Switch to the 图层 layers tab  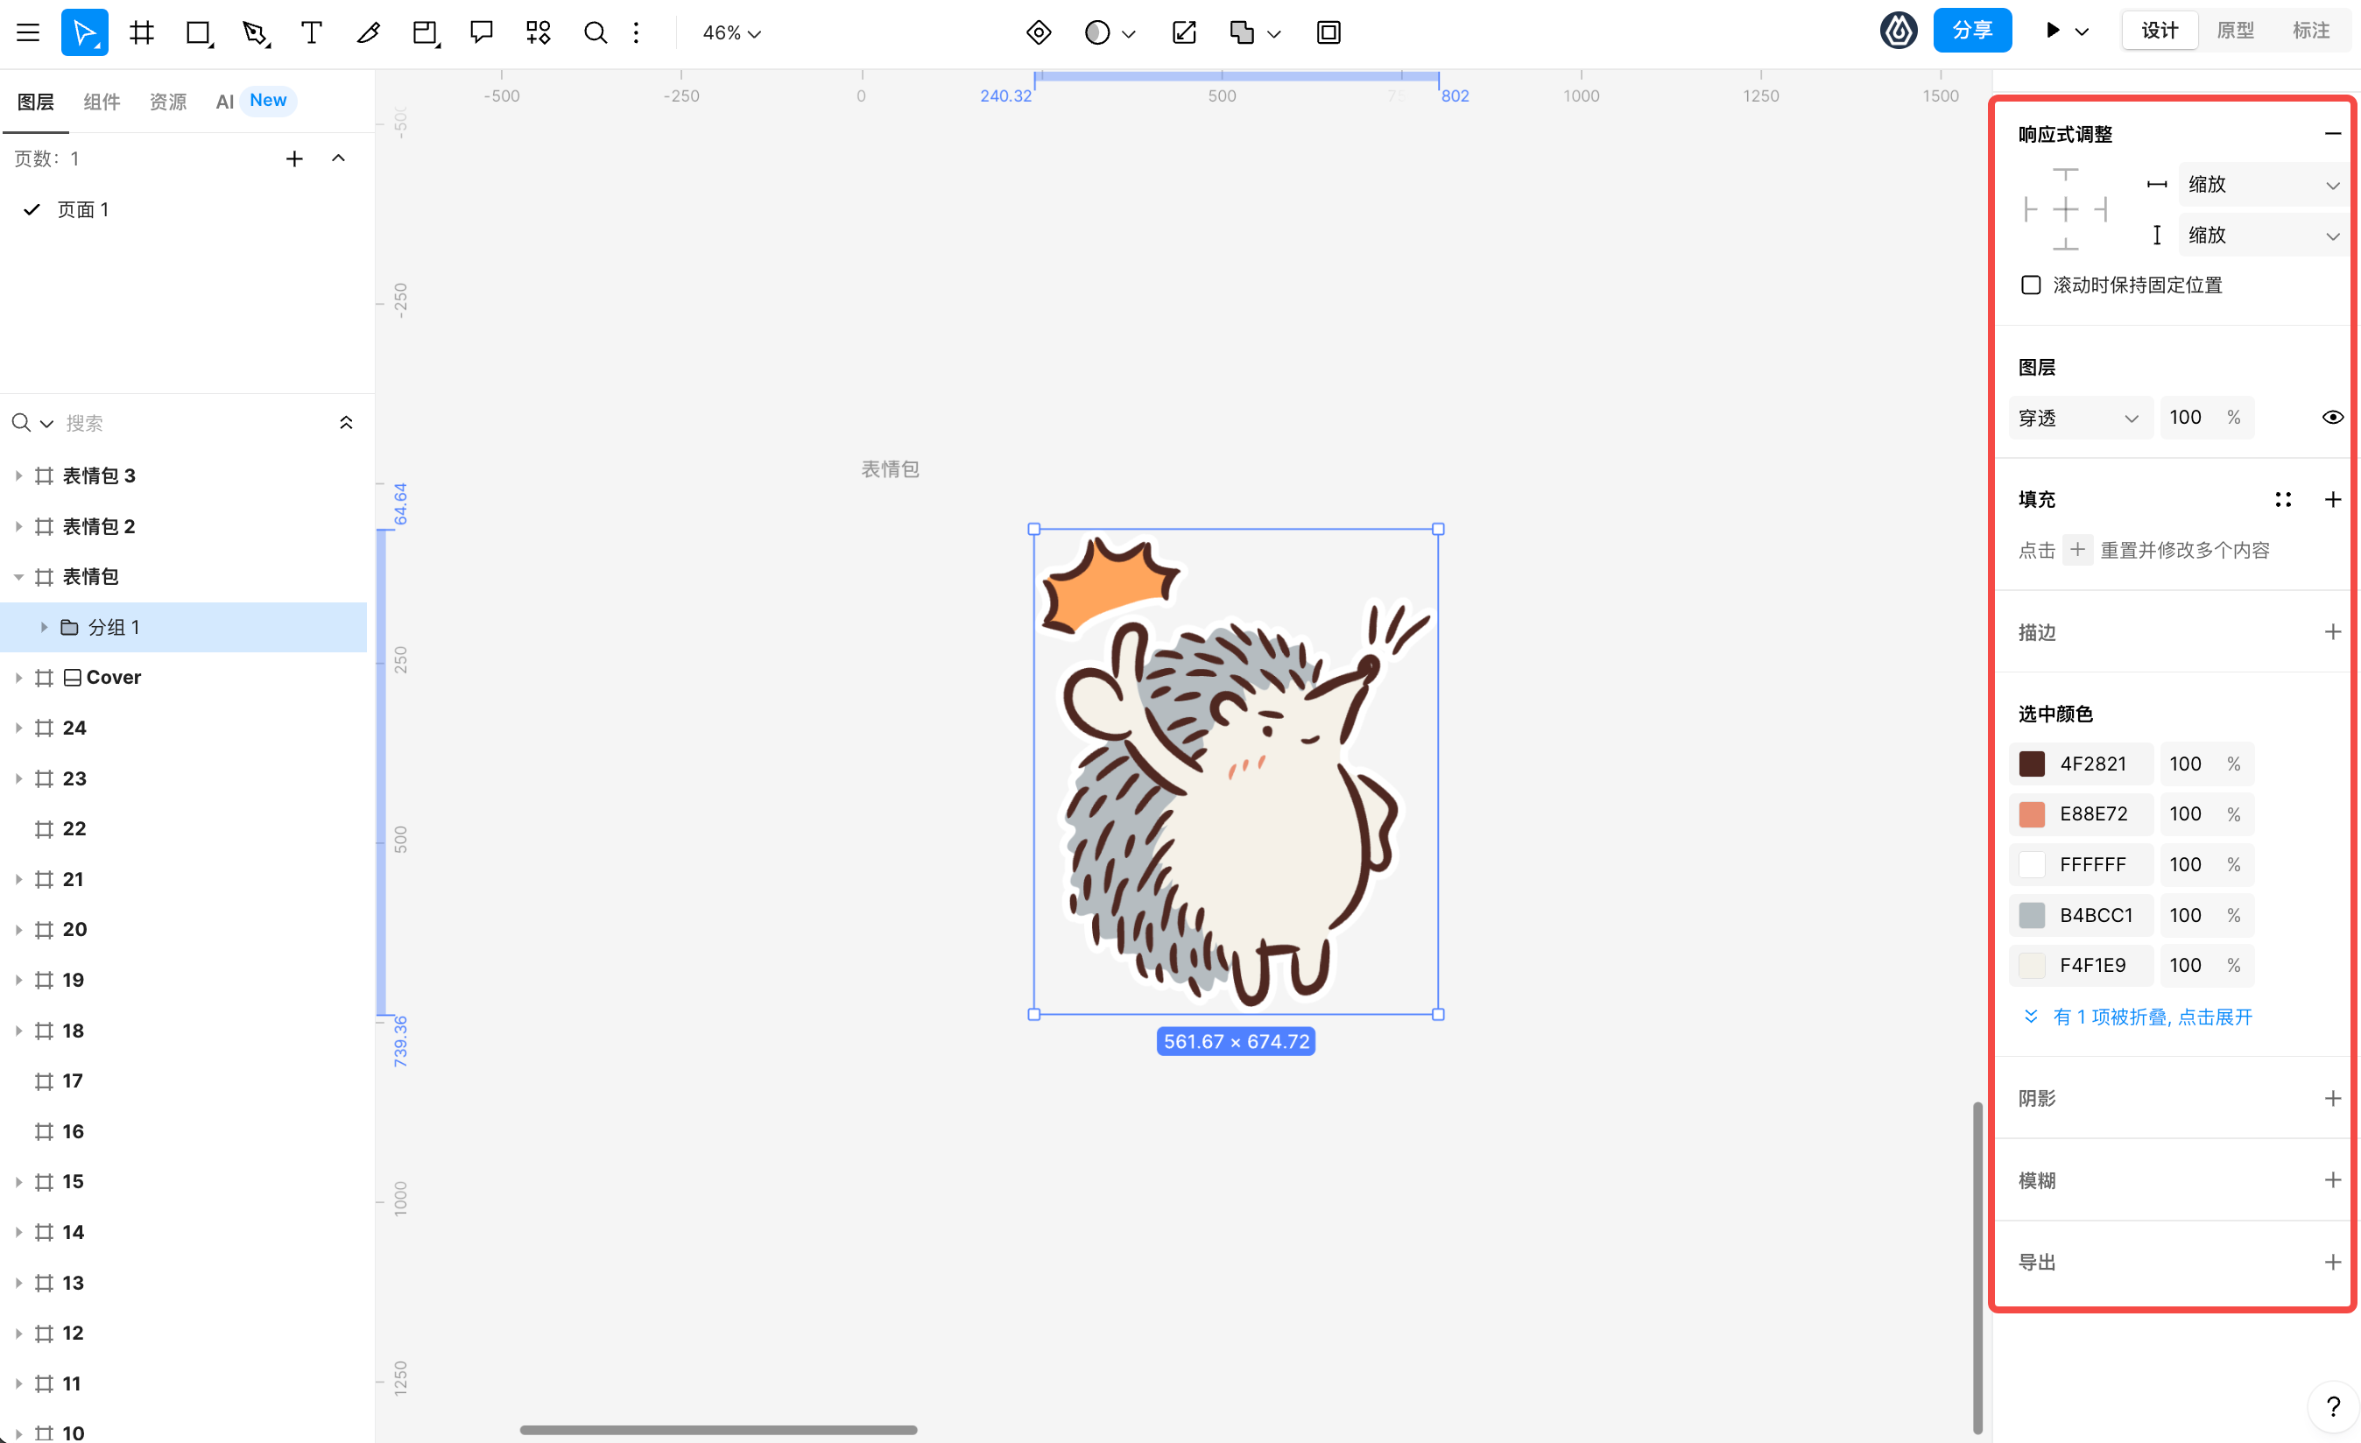[x=35, y=101]
